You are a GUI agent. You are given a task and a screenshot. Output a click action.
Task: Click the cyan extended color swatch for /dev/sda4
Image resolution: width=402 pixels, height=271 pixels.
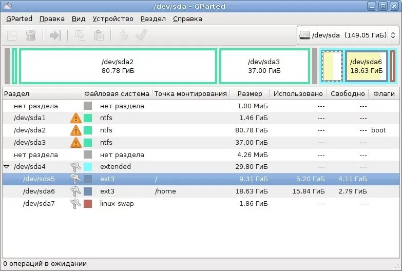[x=88, y=167]
